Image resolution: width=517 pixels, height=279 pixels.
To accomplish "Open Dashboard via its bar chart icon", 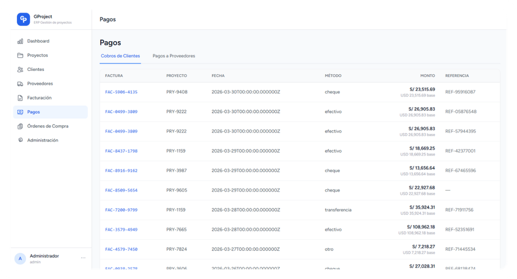I will [20, 41].
